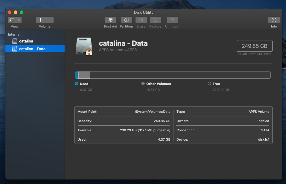Click the Other Volumes legend label
286x184 pixels.
159,84
